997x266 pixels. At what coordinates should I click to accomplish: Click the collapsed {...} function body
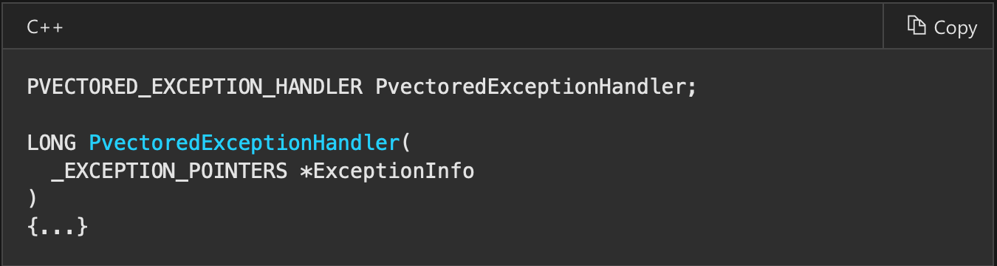tap(58, 226)
